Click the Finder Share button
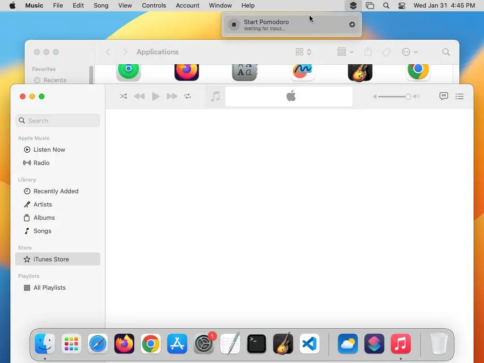 368,52
